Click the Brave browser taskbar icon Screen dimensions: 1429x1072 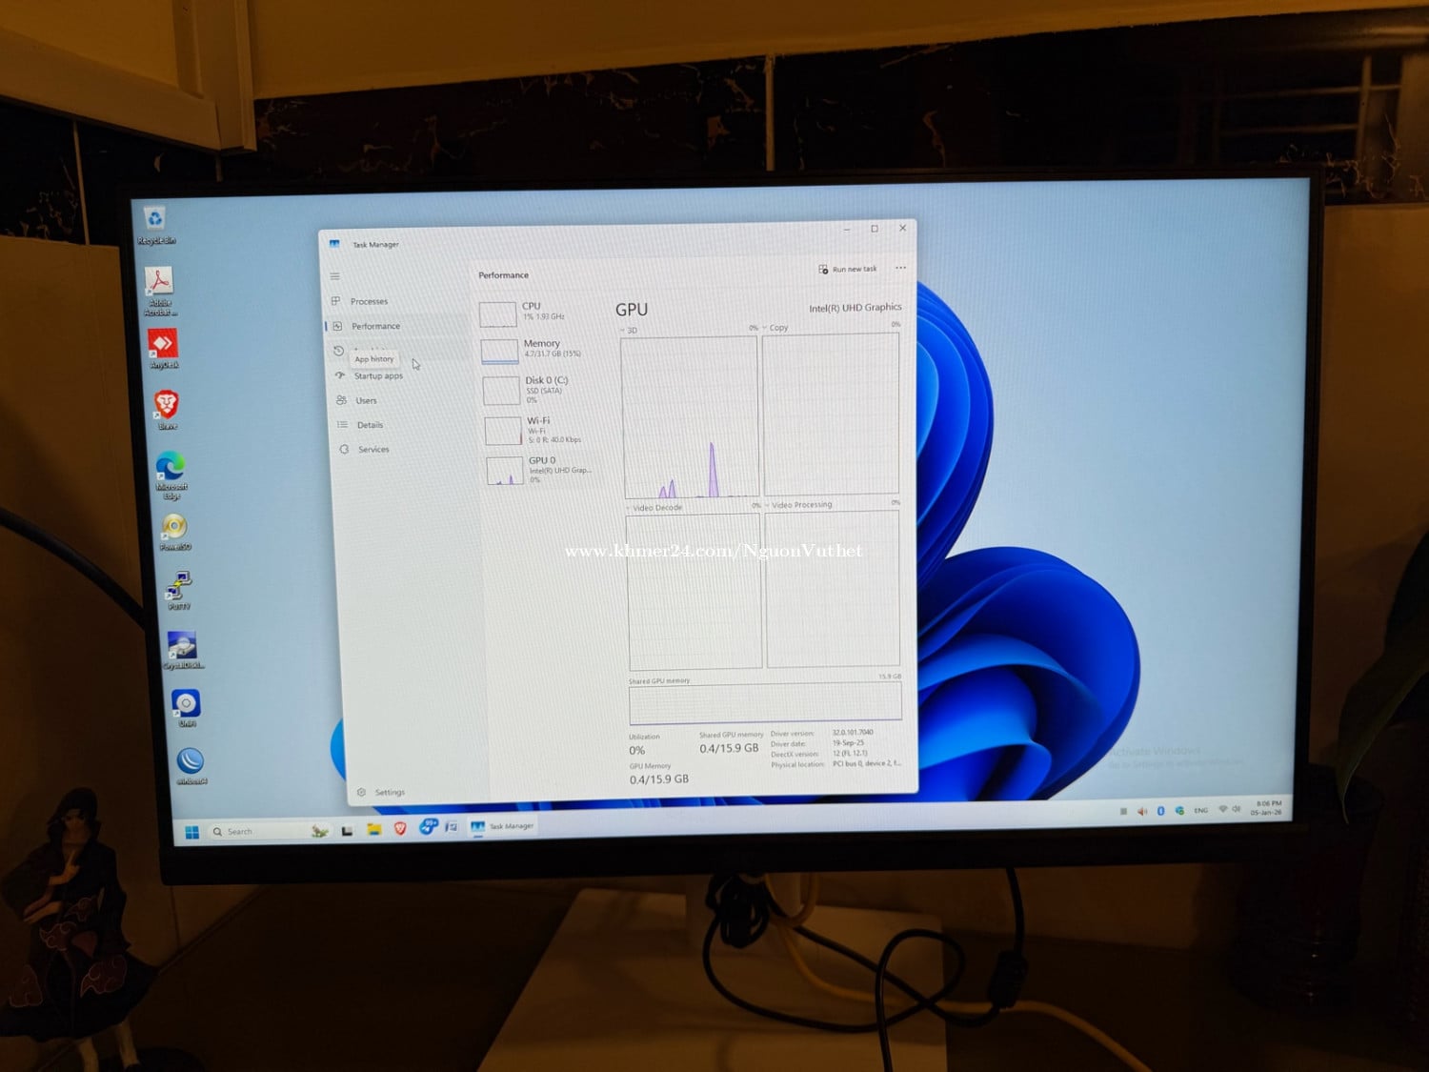coord(400,829)
